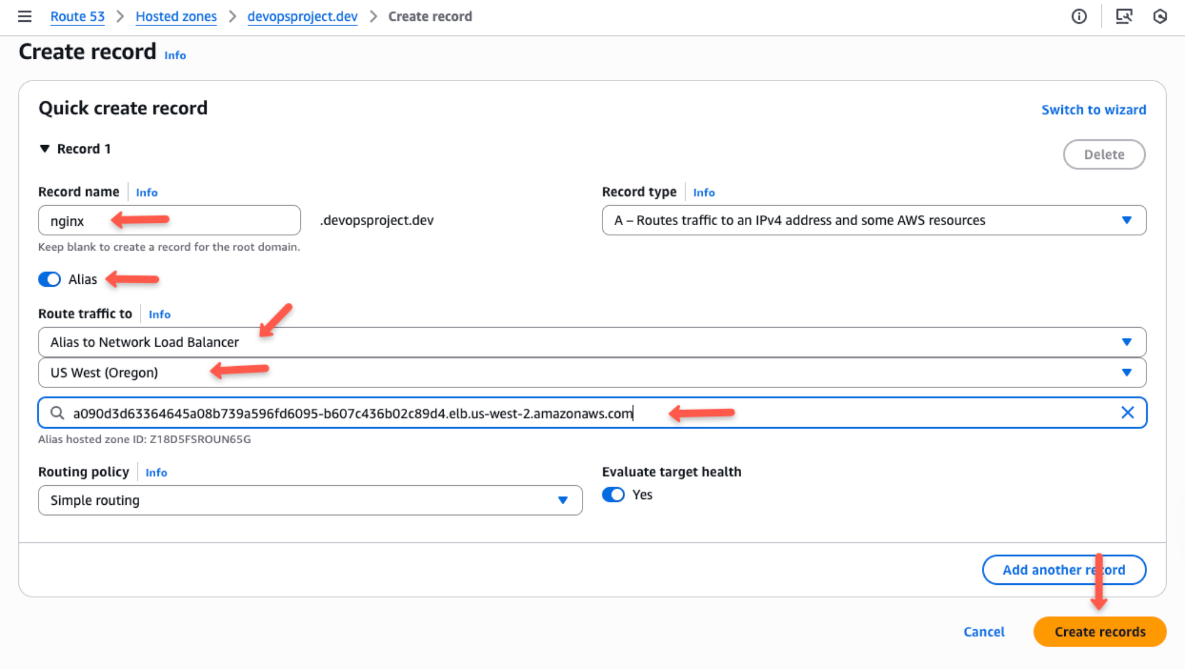This screenshot has height=669, width=1185.
Task: Open the US West (Oregon) region dropdown
Action: click(1126, 373)
